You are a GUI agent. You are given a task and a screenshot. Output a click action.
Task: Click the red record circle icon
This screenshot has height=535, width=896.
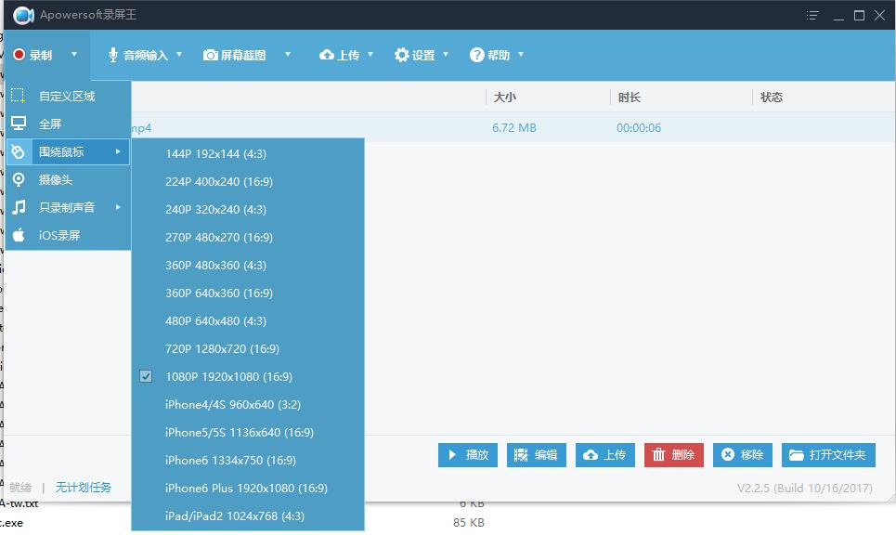click(x=19, y=55)
